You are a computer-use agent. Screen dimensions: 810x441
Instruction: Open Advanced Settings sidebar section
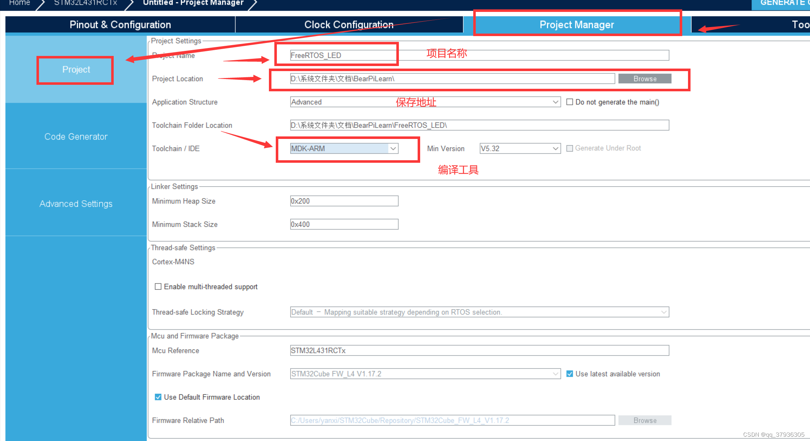(76, 204)
